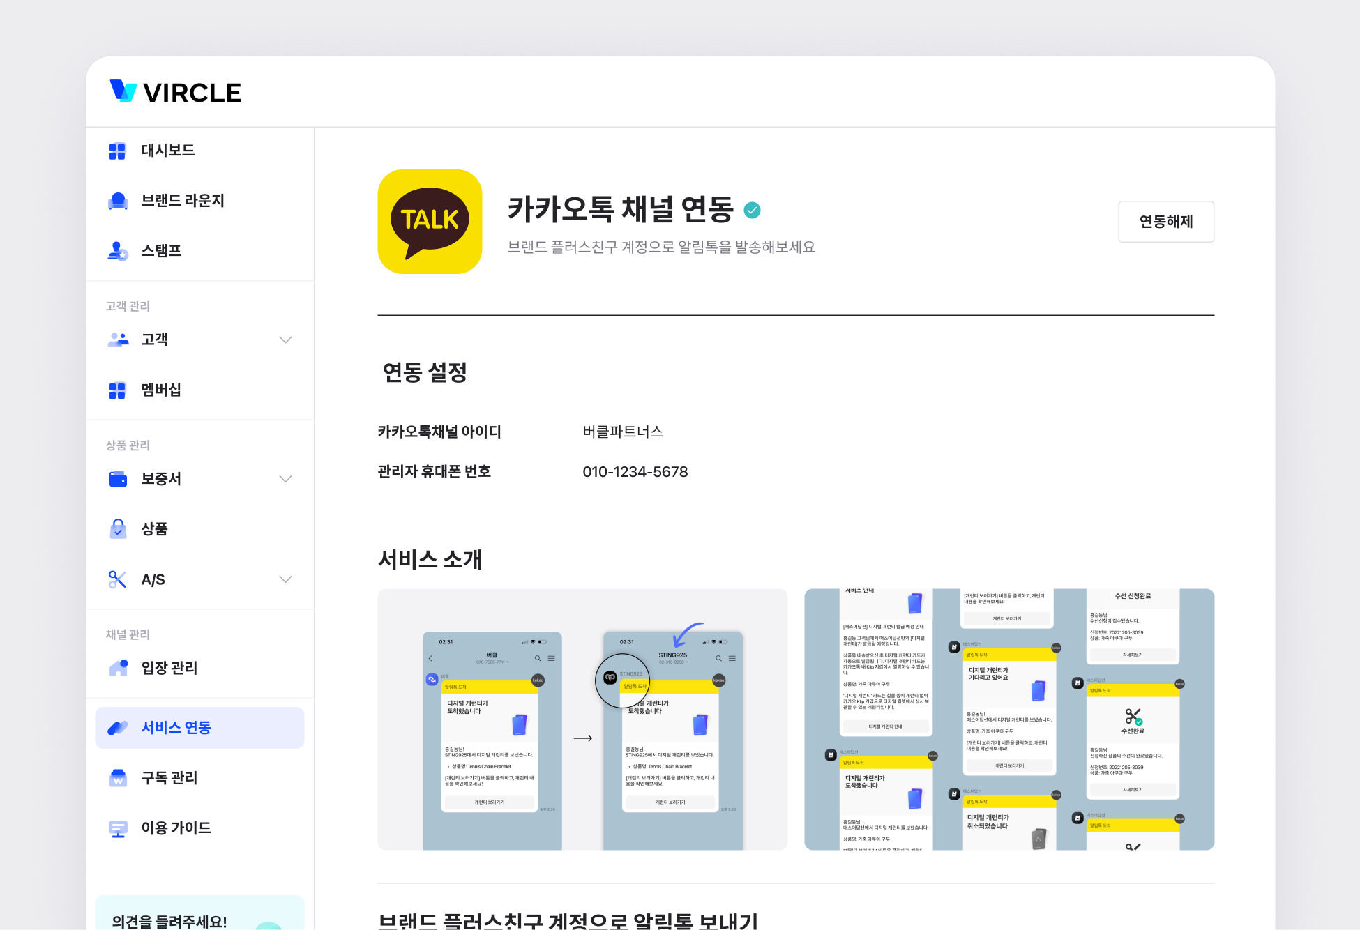This screenshot has height=930, width=1360.
Task: Click the Disconnect (연동해제) button
Action: [1165, 222]
